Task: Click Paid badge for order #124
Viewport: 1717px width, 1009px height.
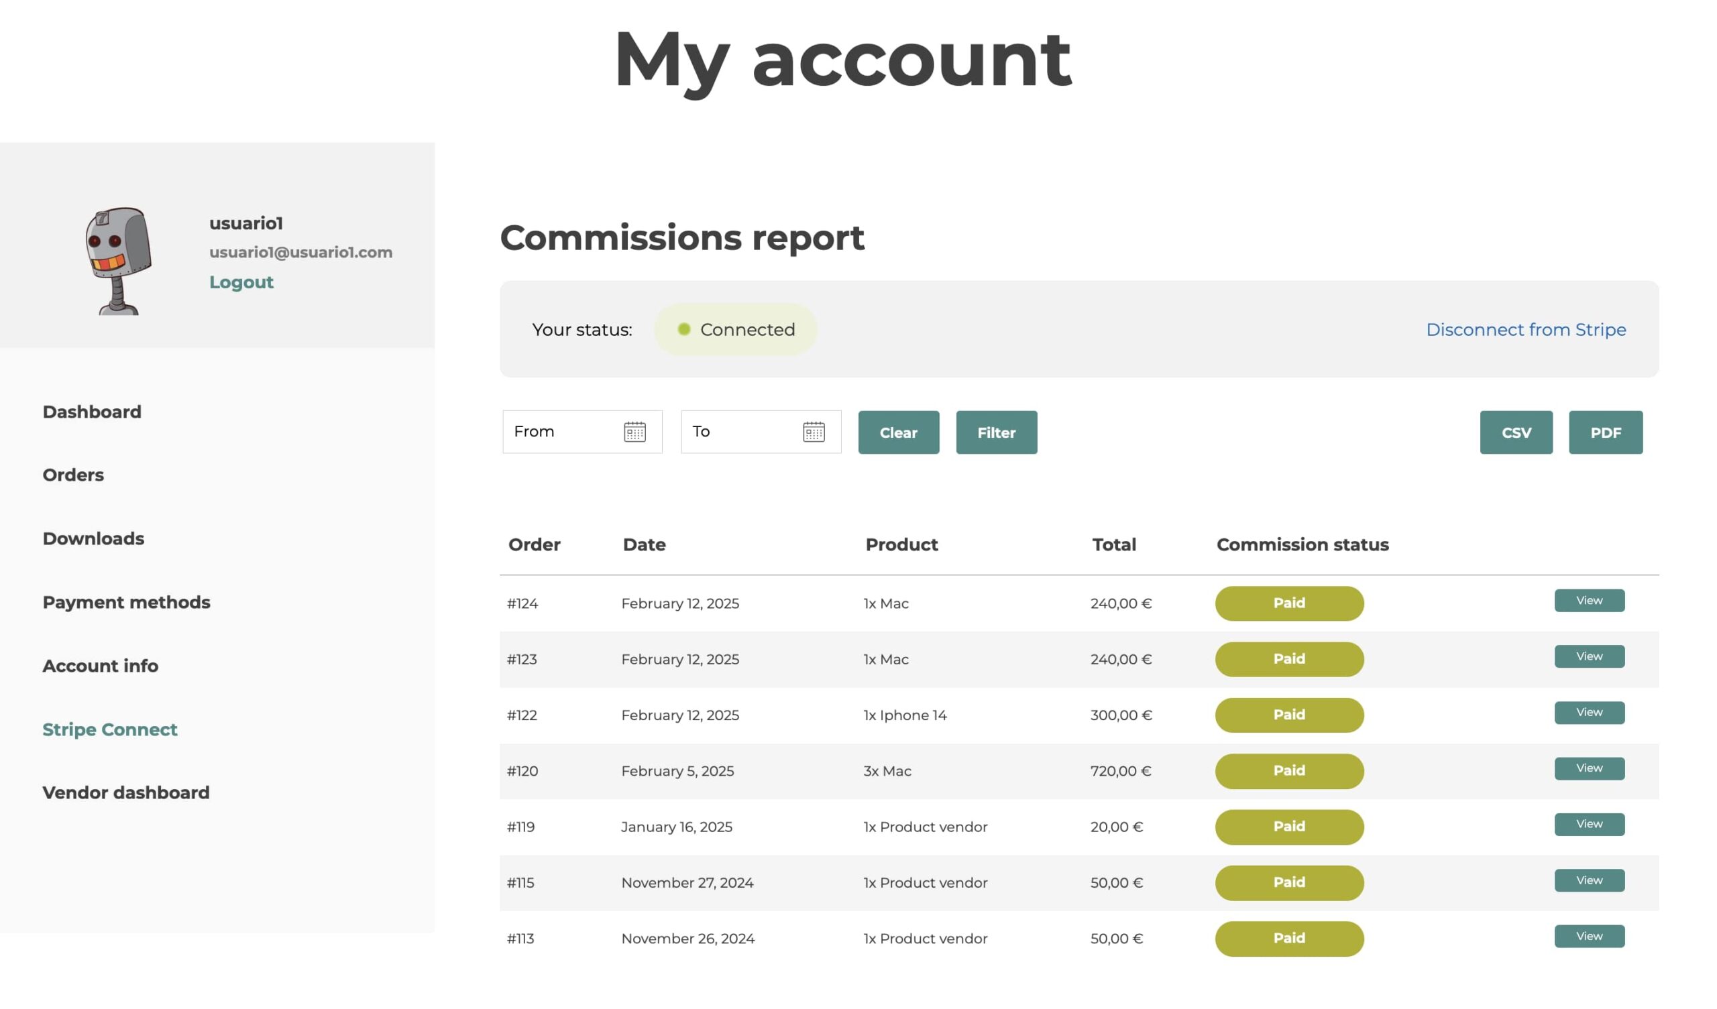Action: (1290, 603)
